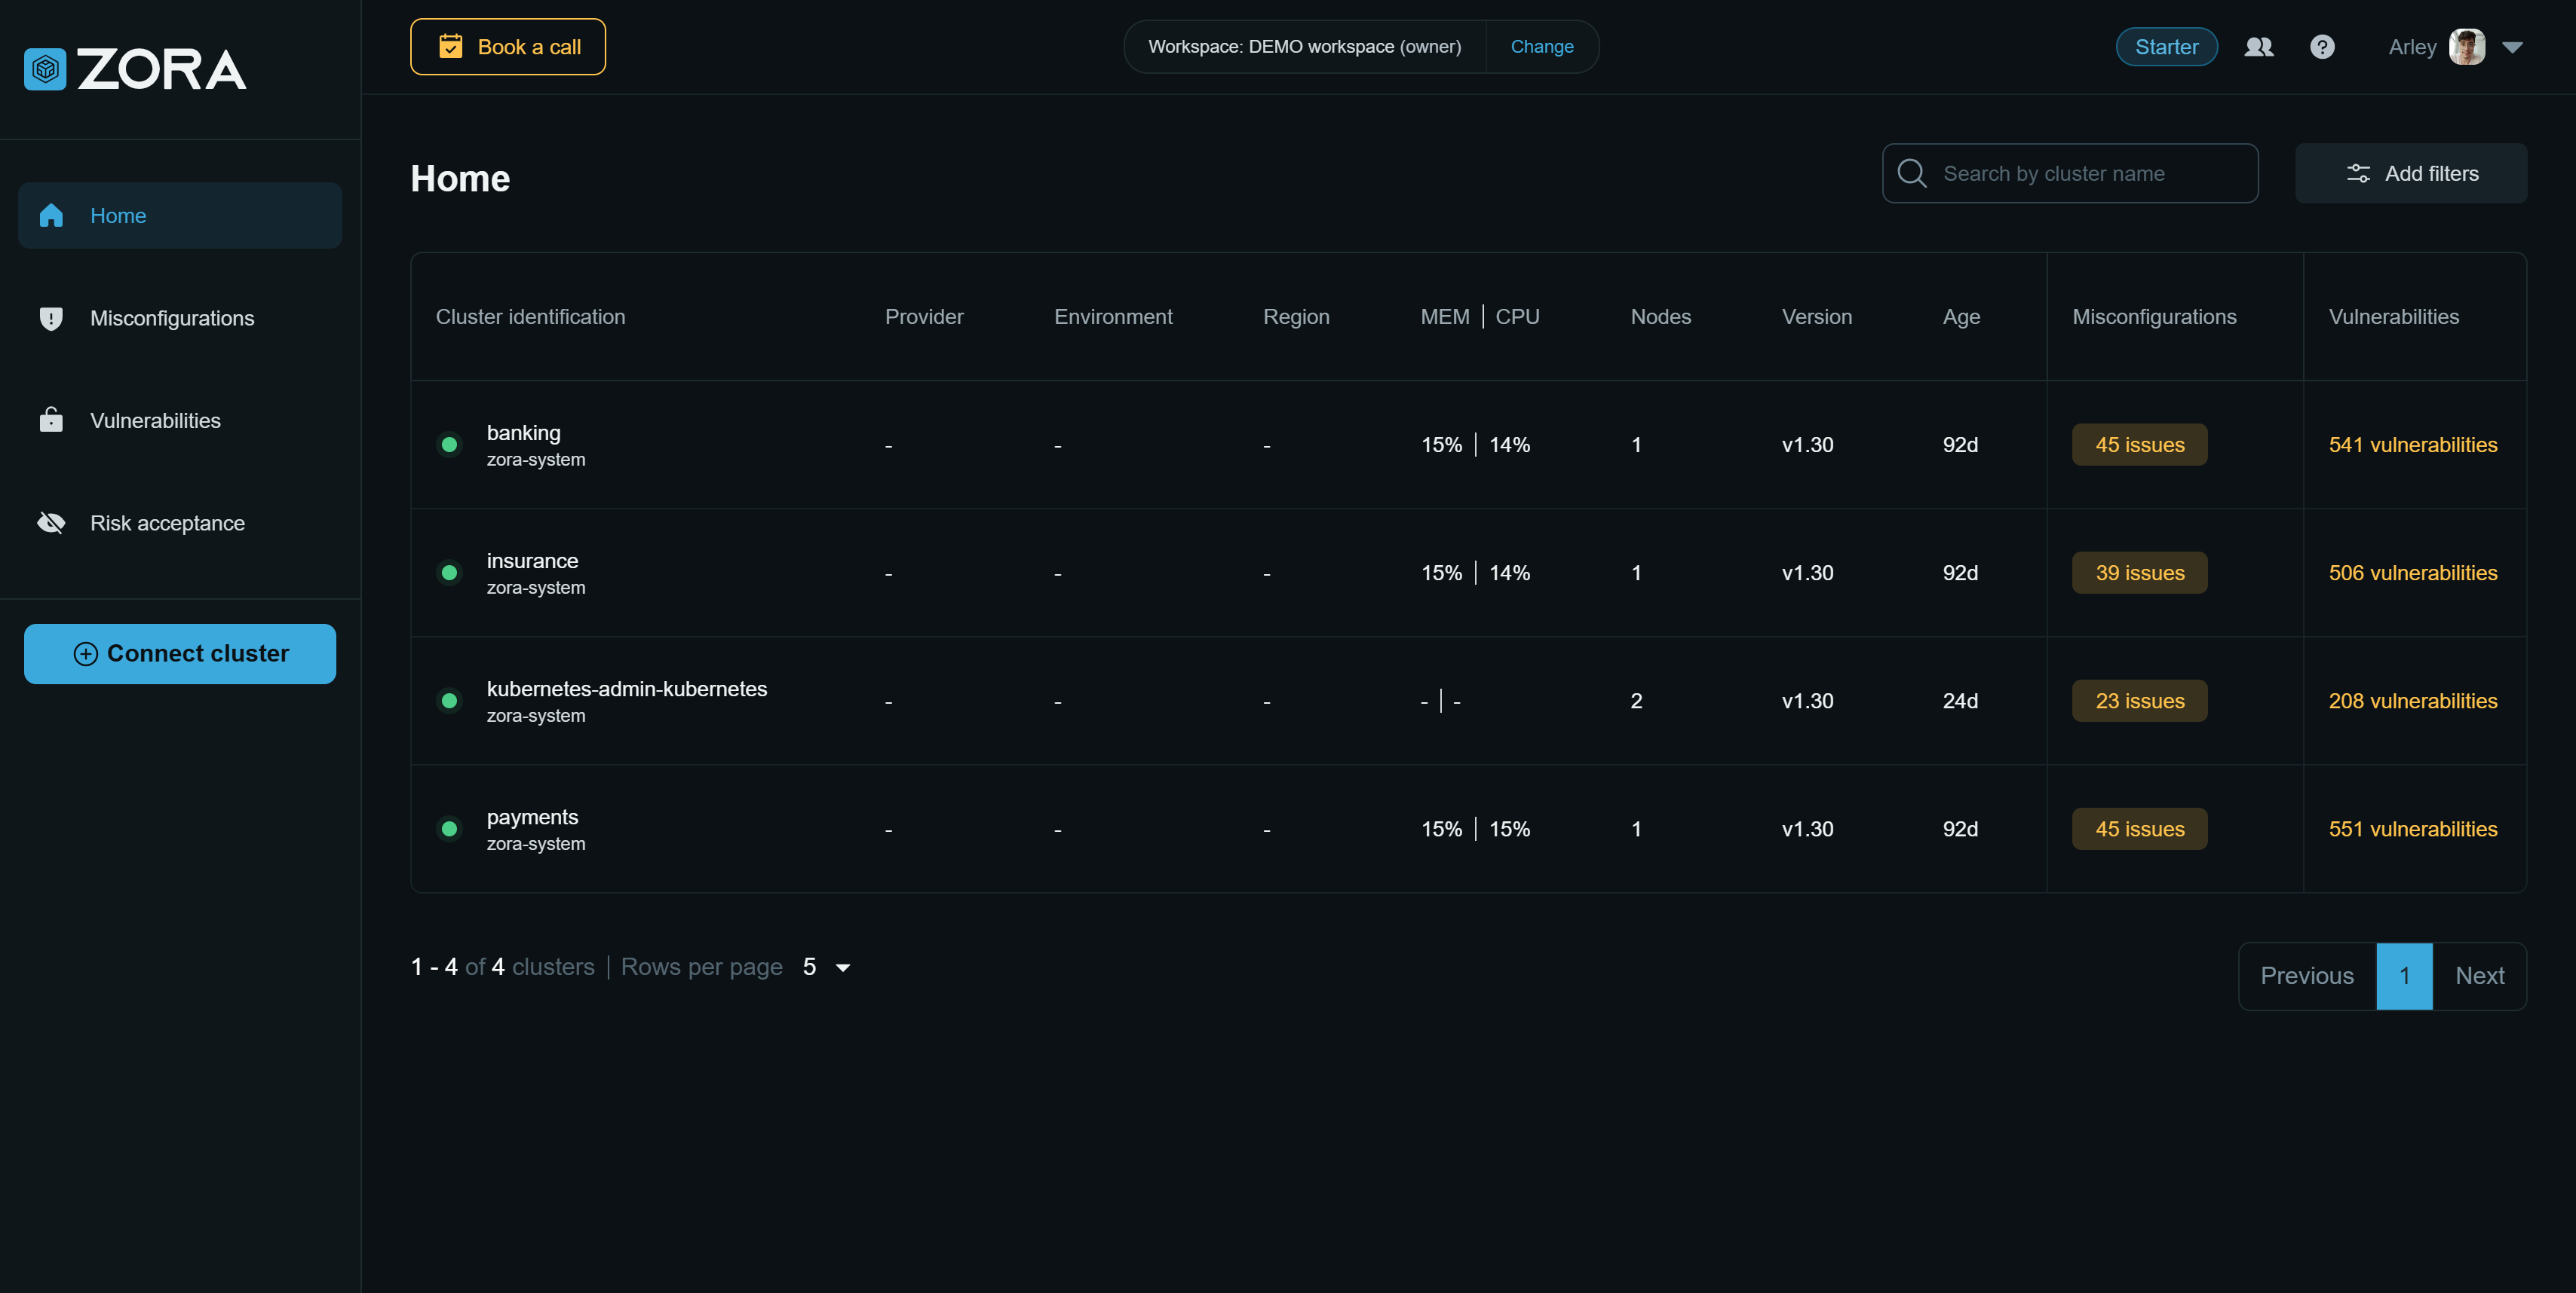This screenshot has height=1293, width=2576.
Task: Toggle the Book a call notification icon
Action: pyautogui.click(x=449, y=46)
